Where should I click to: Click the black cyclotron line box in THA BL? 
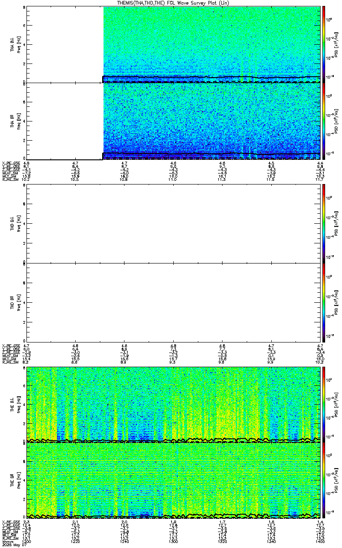point(211,79)
